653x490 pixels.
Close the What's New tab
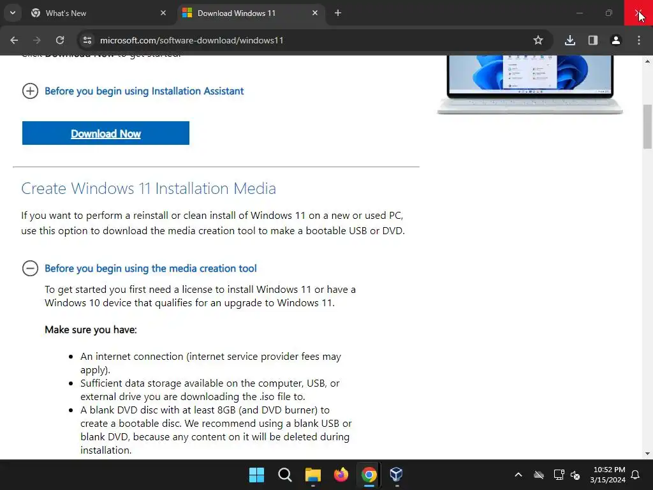(163, 13)
